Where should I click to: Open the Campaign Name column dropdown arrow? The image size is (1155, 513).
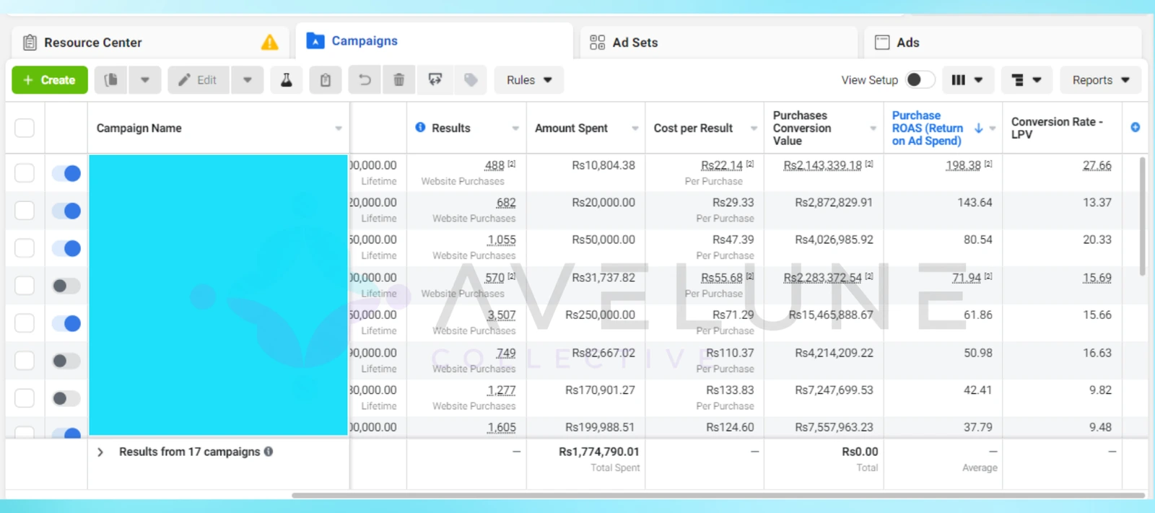339,128
